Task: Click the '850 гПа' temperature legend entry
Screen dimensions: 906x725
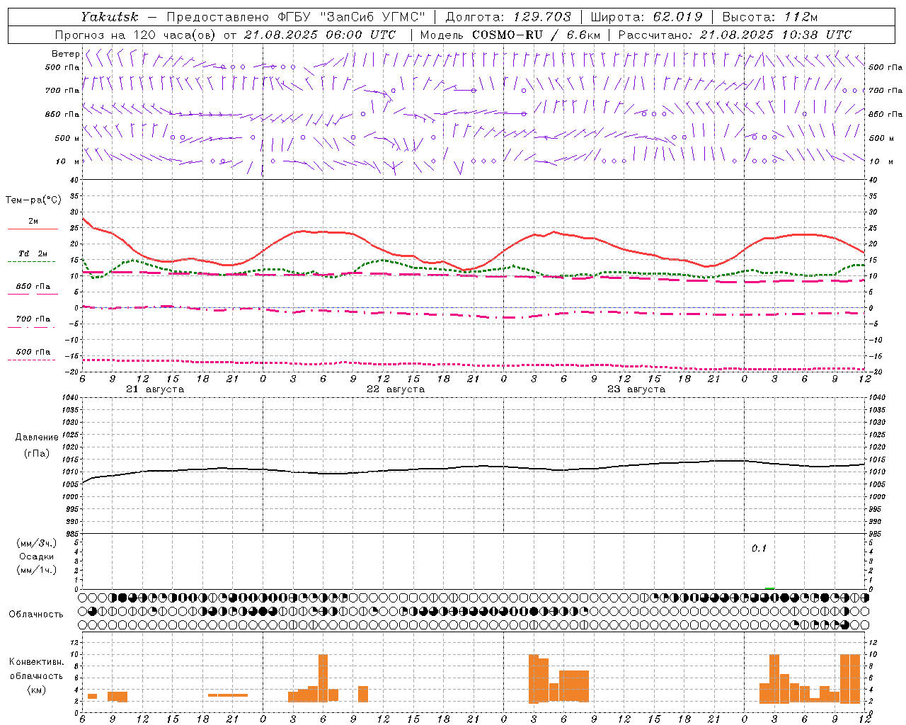Action: (33, 287)
